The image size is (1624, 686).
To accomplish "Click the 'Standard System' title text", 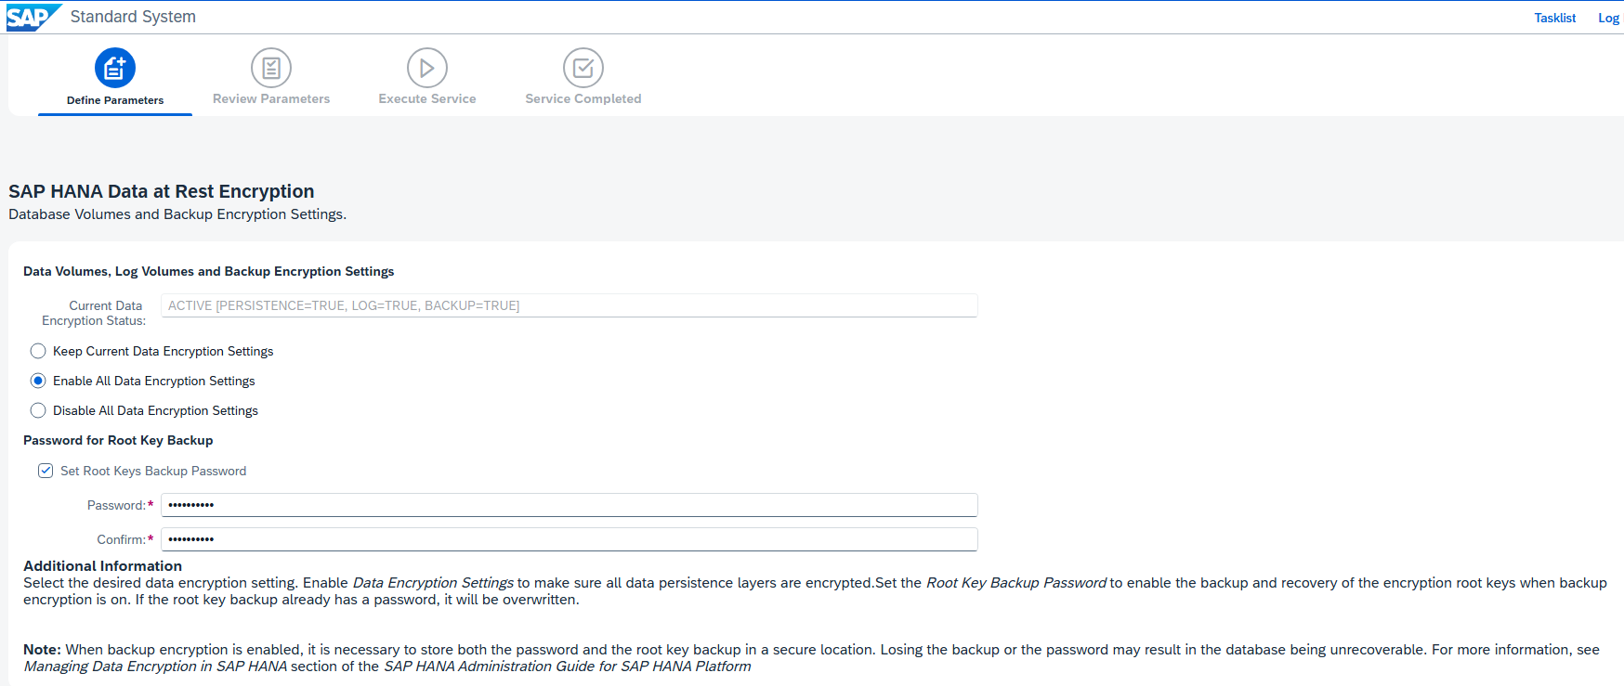I will [133, 17].
